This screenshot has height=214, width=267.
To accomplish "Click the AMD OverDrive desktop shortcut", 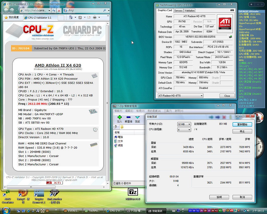I will [8, 198].
